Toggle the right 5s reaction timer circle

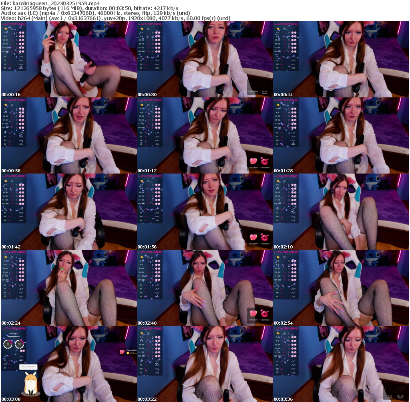(19, 343)
